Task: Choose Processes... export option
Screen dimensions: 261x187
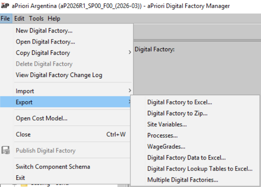Action: tap(195, 135)
